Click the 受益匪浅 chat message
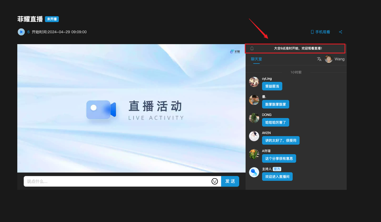The height and width of the screenshot is (222, 381). pos(272,86)
